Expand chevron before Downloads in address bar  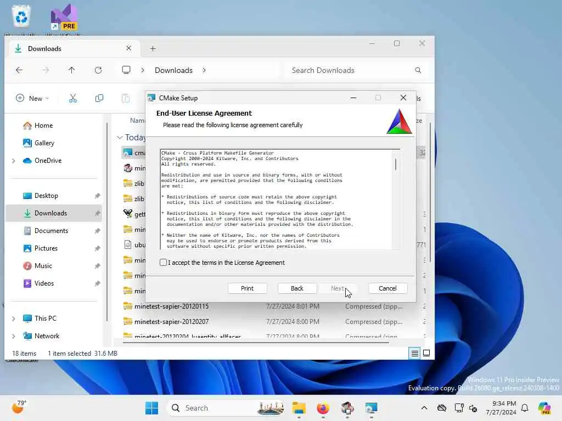click(x=143, y=70)
